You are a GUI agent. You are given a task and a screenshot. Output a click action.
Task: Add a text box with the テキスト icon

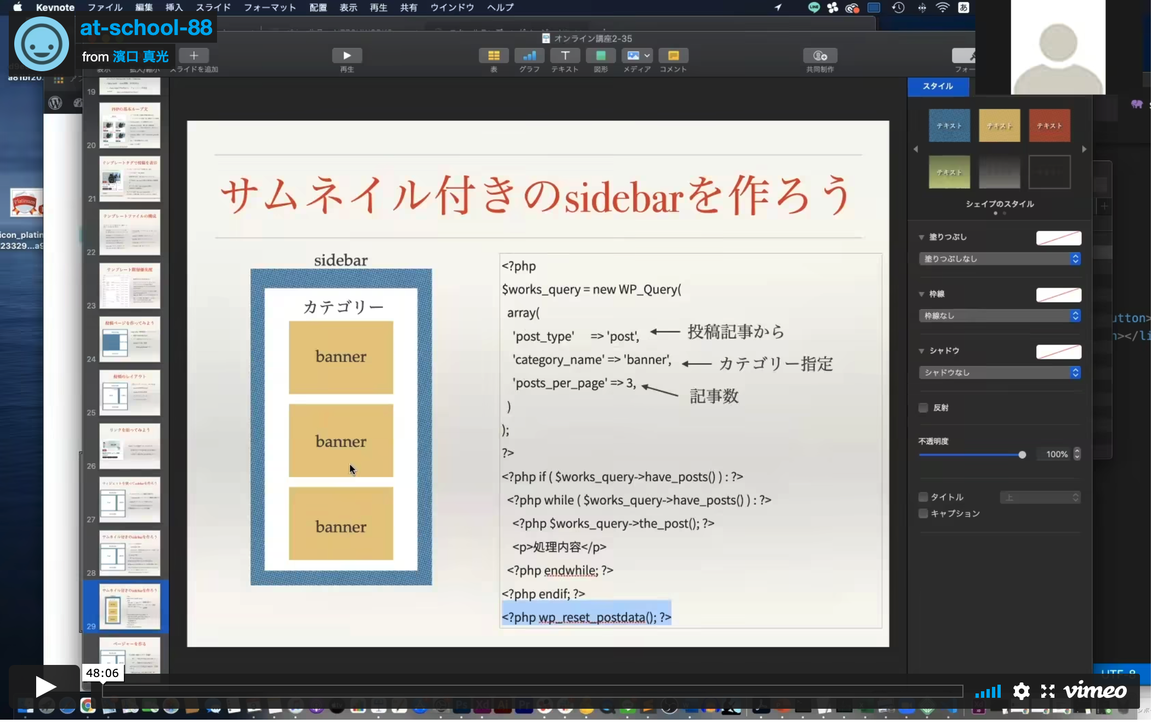pos(565,56)
